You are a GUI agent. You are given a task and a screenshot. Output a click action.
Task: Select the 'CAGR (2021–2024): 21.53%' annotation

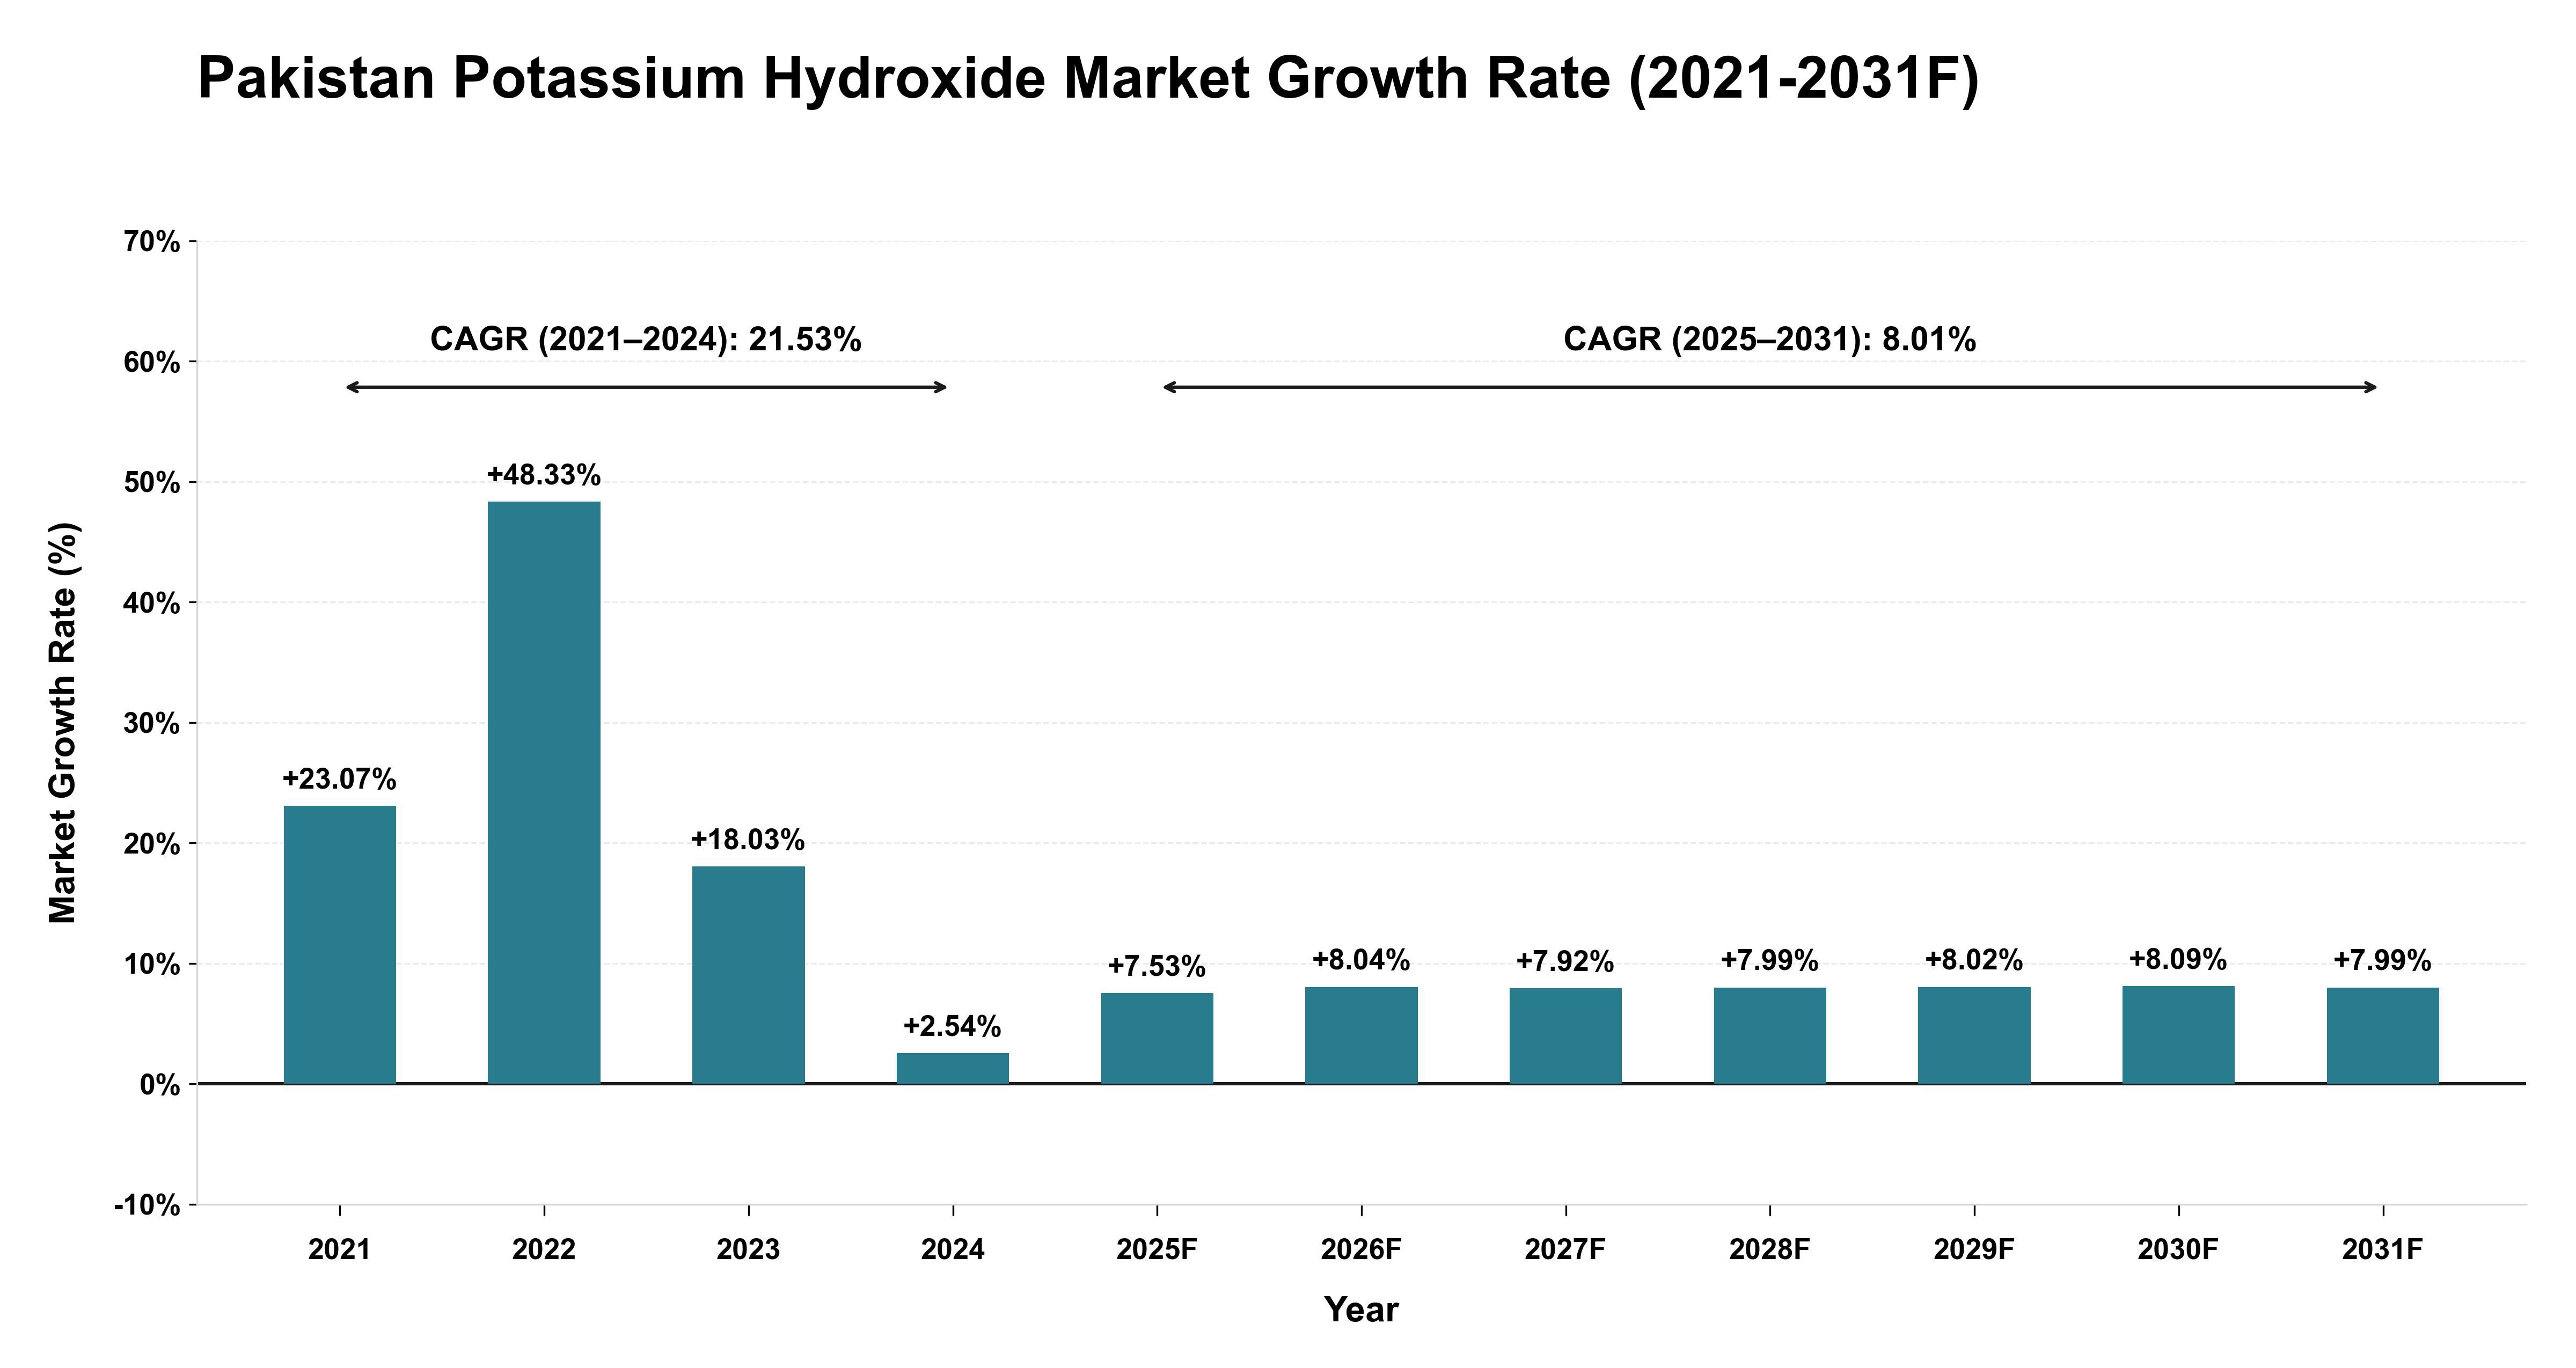(x=646, y=340)
